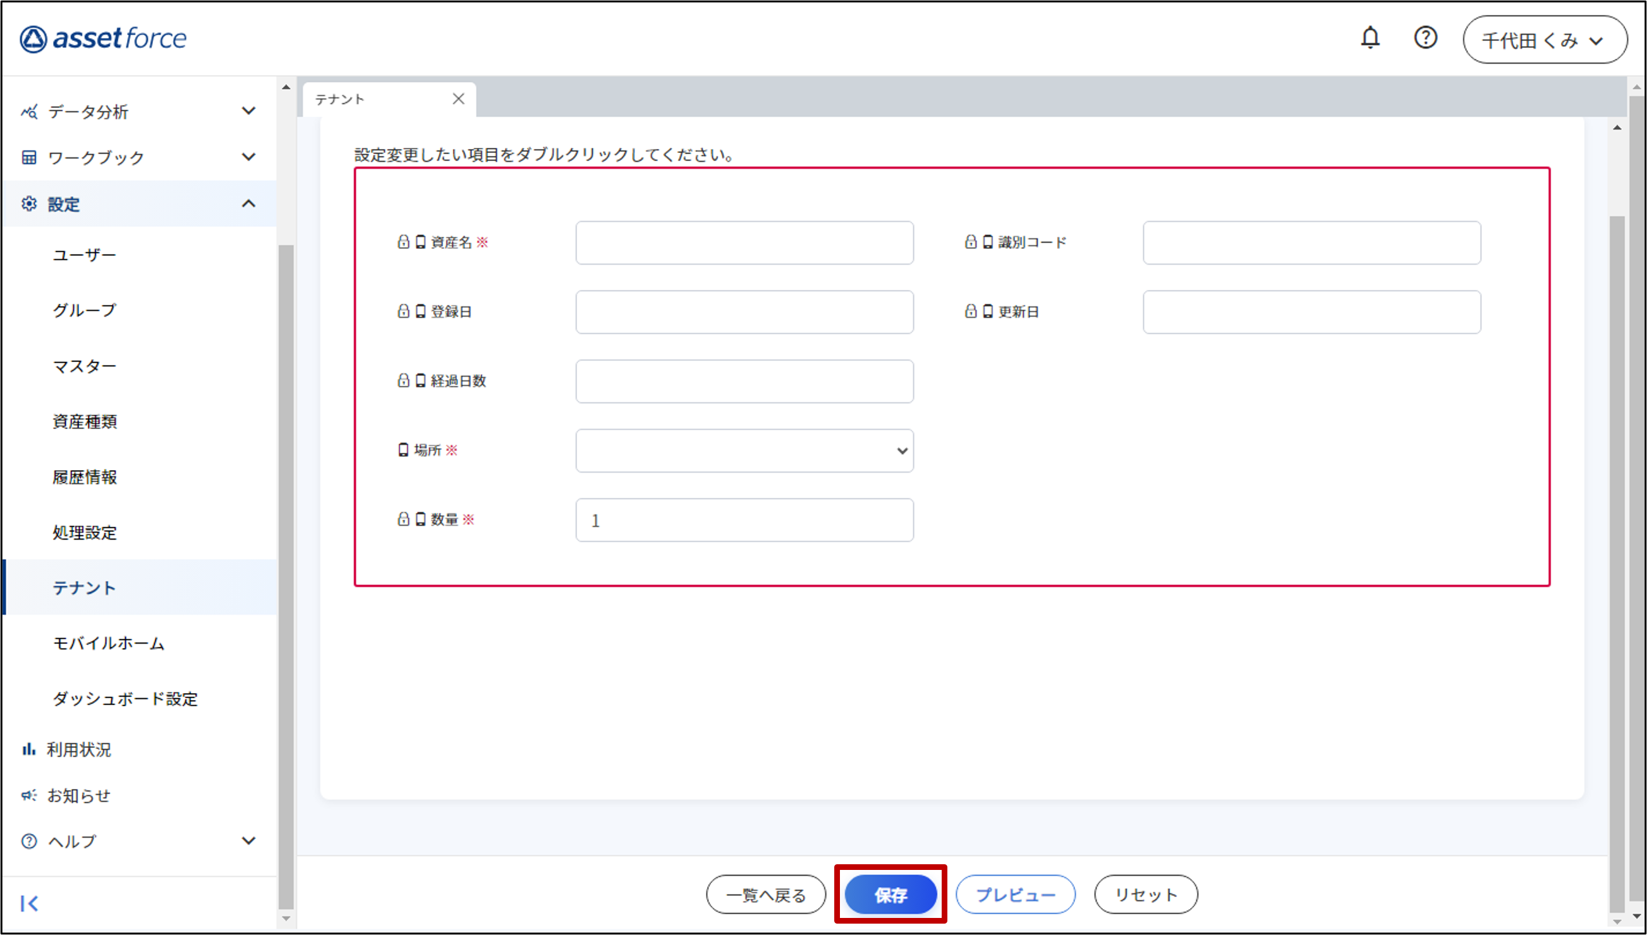Click the lock icon beside 識別コード

(971, 242)
